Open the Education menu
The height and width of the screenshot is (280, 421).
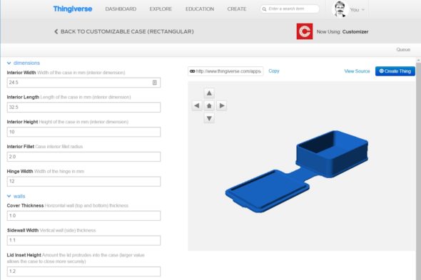click(x=200, y=9)
